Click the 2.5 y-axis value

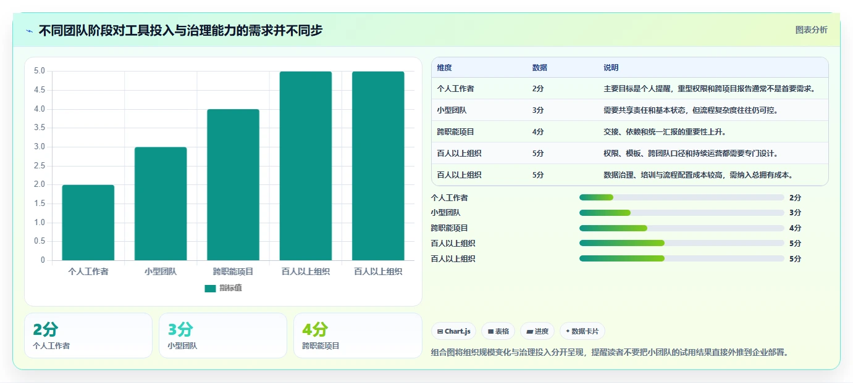40,166
